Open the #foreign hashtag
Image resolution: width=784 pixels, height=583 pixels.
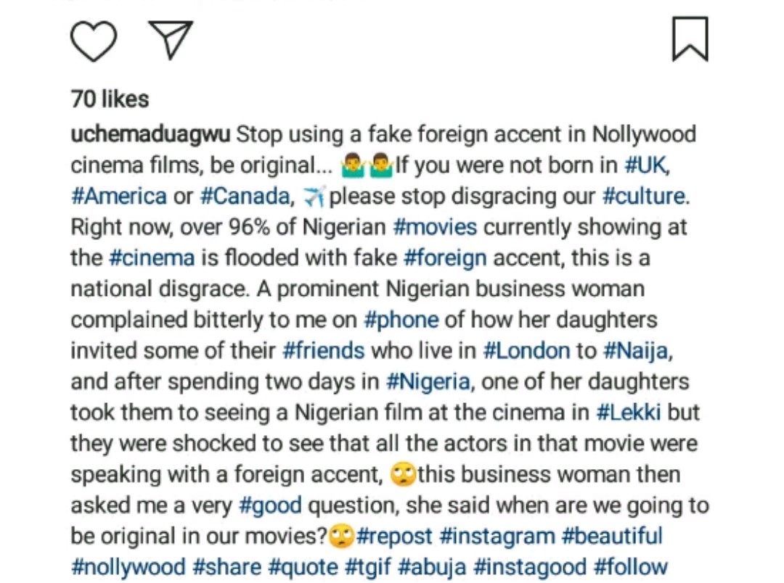pyautogui.click(x=444, y=258)
